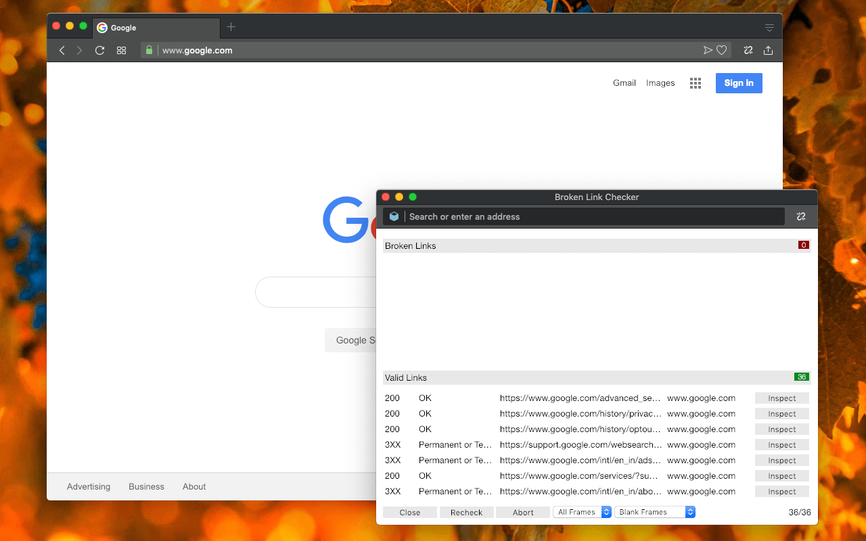866x541 pixels.
Task: Inspect the intl/en_in/ads… link row
Action: click(782, 461)
